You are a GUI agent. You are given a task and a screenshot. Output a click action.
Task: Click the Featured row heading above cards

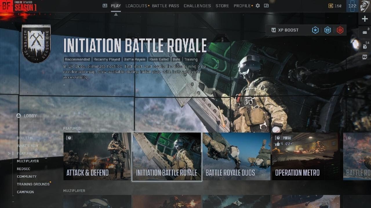click(72, 128)
